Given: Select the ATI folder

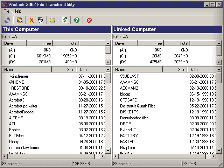Looking at the screenshot, I should (12, 124).
